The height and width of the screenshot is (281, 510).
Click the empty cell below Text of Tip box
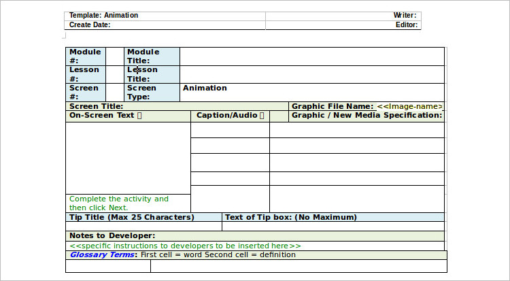pyautogui.click(x=333, y=227)
